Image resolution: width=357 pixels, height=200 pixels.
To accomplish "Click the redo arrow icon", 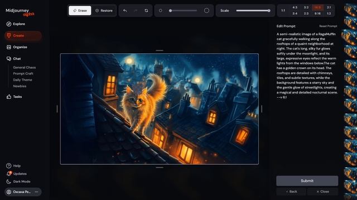I will (136, 11).
